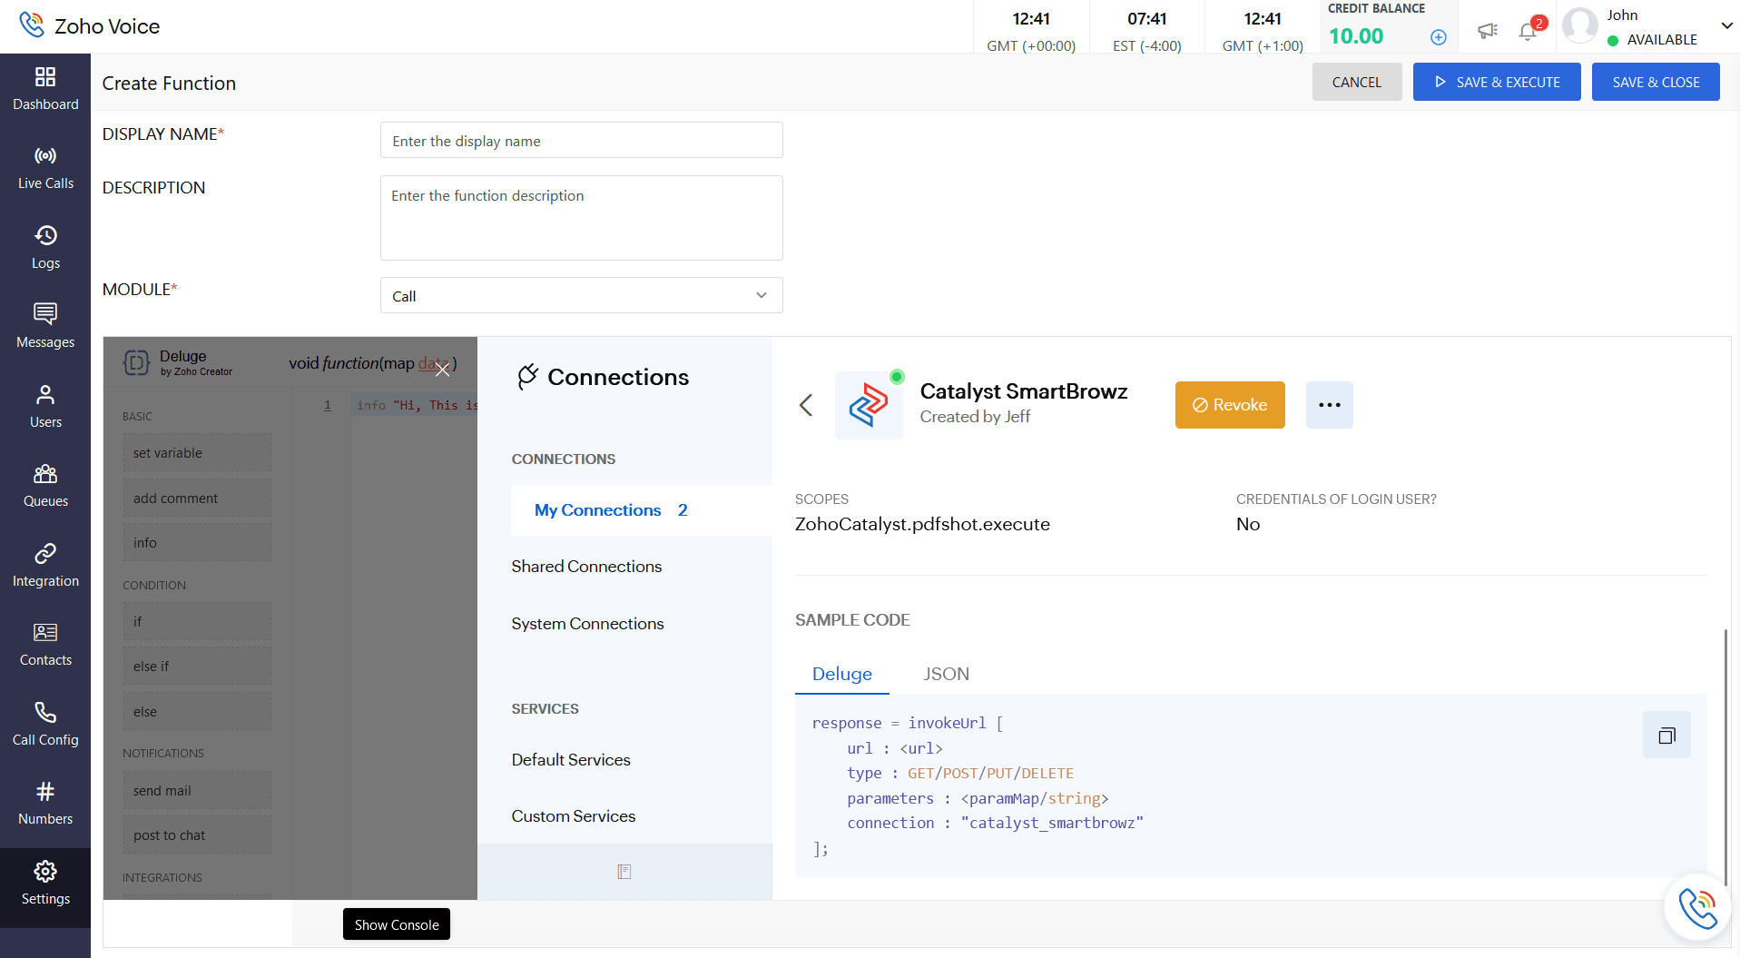
Task: Open Live Calls from sidebar
Action: tap(45, 168)
